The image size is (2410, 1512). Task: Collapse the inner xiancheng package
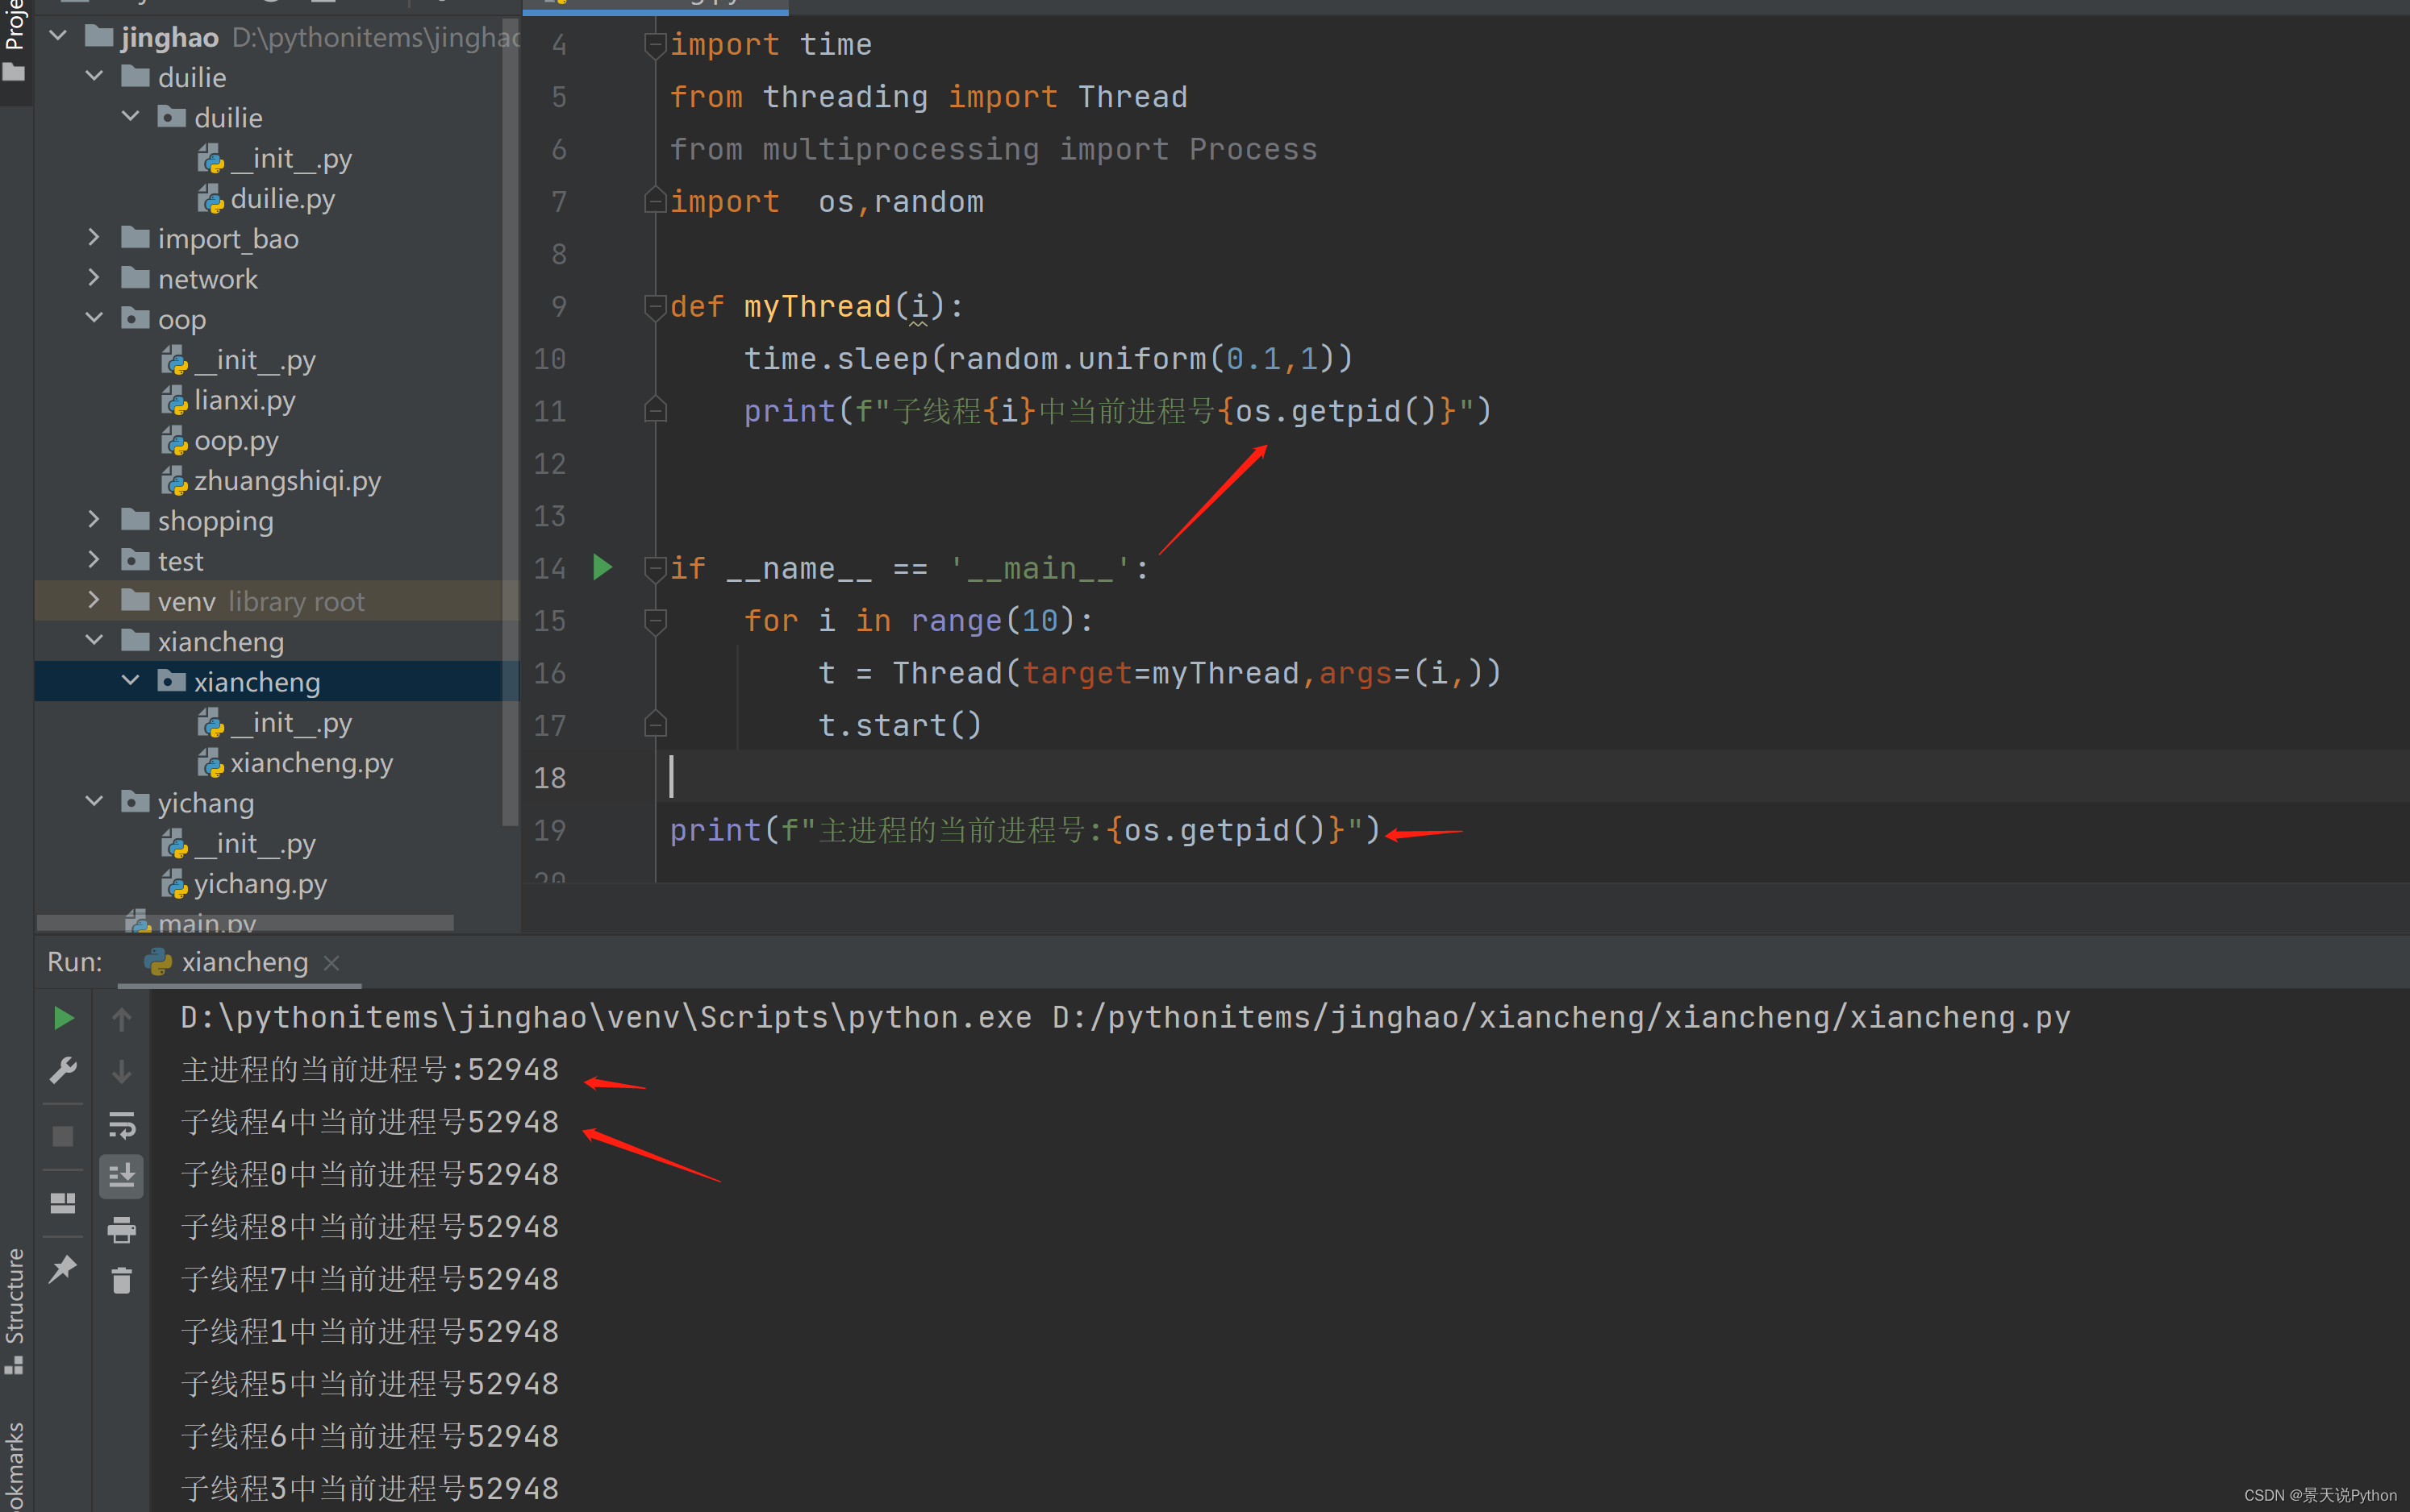(131, 681)
